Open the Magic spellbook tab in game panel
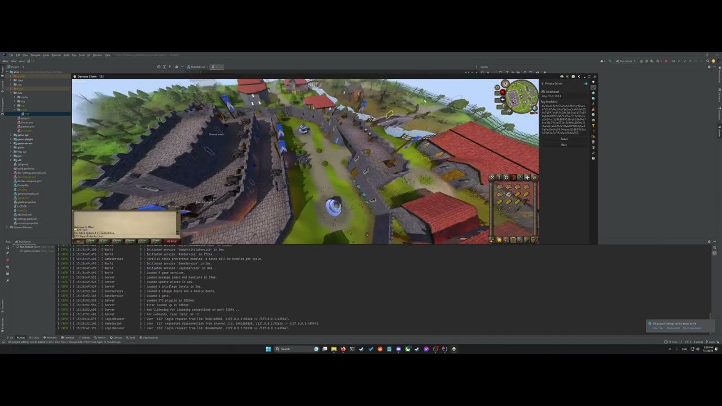722x406 pixels. 534,178
